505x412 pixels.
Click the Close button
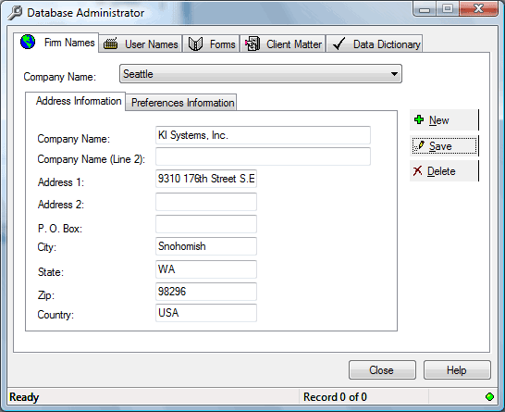coord(382,370)
